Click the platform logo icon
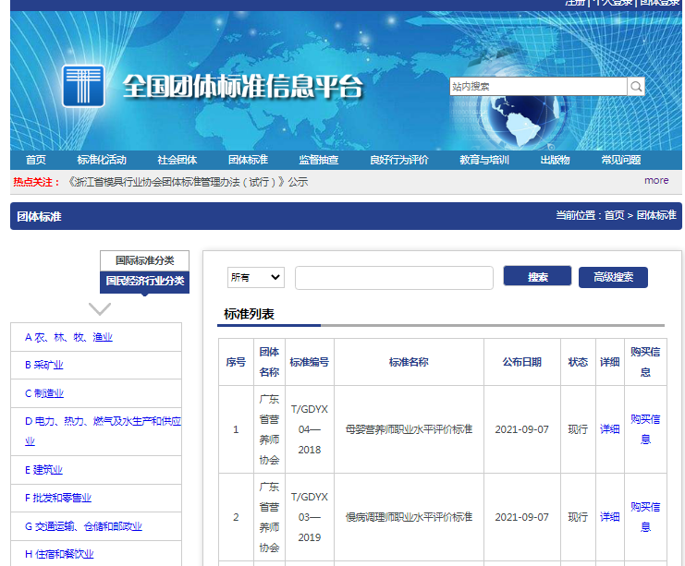 coord(83,86)
